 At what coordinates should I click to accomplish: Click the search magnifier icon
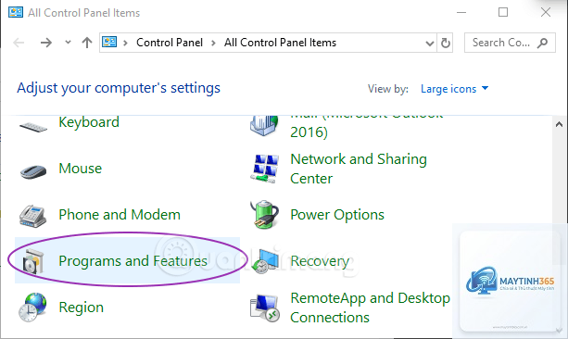(x=542, y=43)
